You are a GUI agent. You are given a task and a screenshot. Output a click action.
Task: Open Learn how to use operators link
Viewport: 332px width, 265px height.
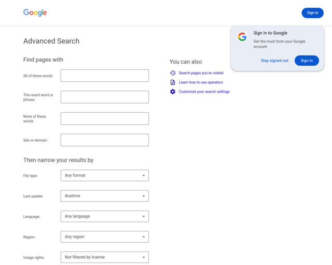coord(201,82)
